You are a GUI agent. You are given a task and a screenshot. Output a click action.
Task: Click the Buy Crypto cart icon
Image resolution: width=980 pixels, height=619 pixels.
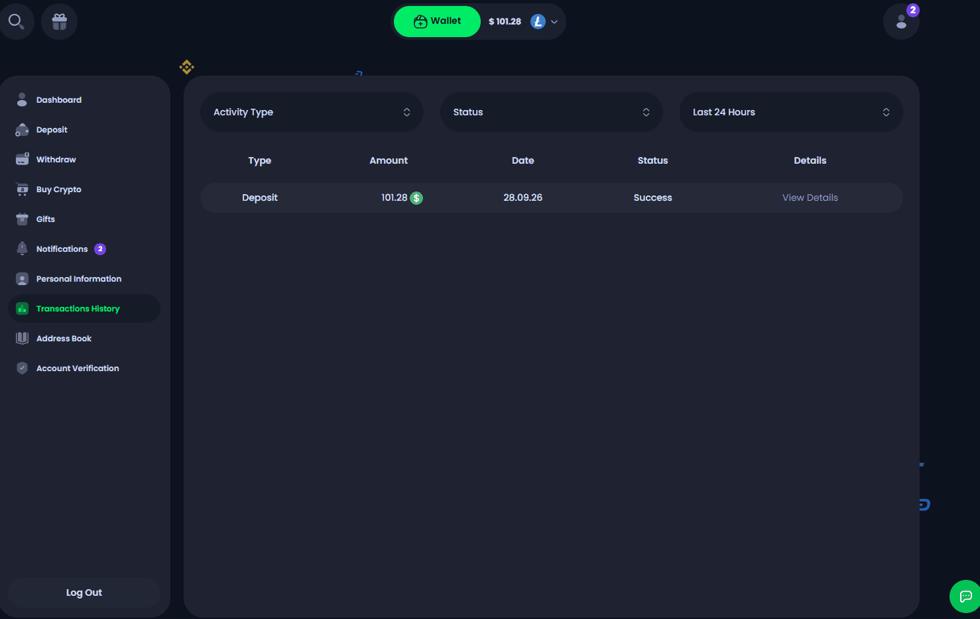coord(22,189)
